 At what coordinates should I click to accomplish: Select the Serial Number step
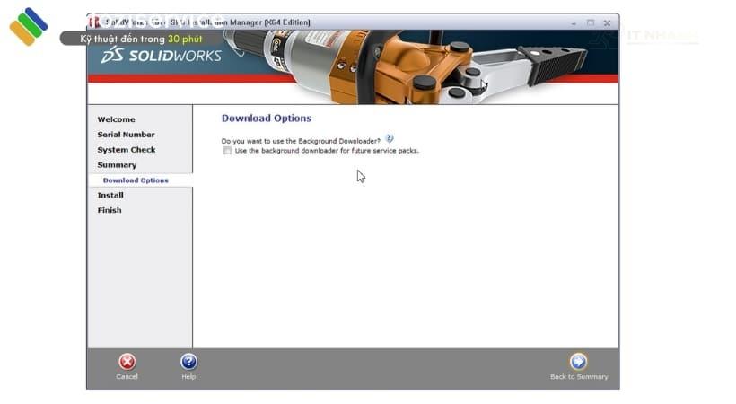coord(126,135)
